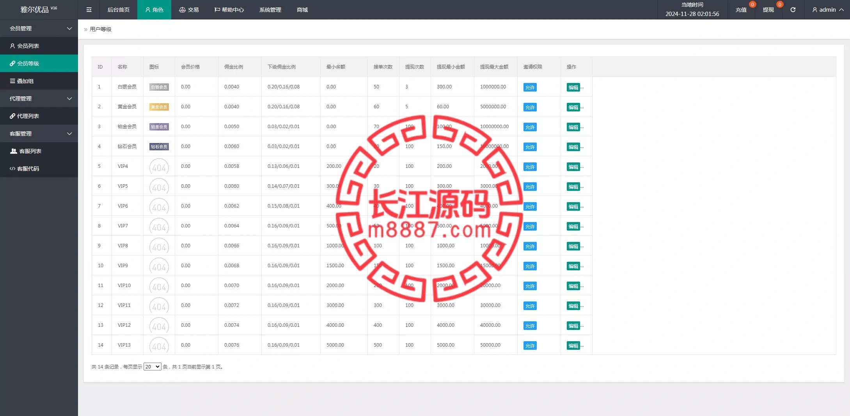The width and height of the screenshot is (850, 416).
Task: Click the 404 placeholder icon for VIP7
Action: pyautogui.click(x=159, y=226)
